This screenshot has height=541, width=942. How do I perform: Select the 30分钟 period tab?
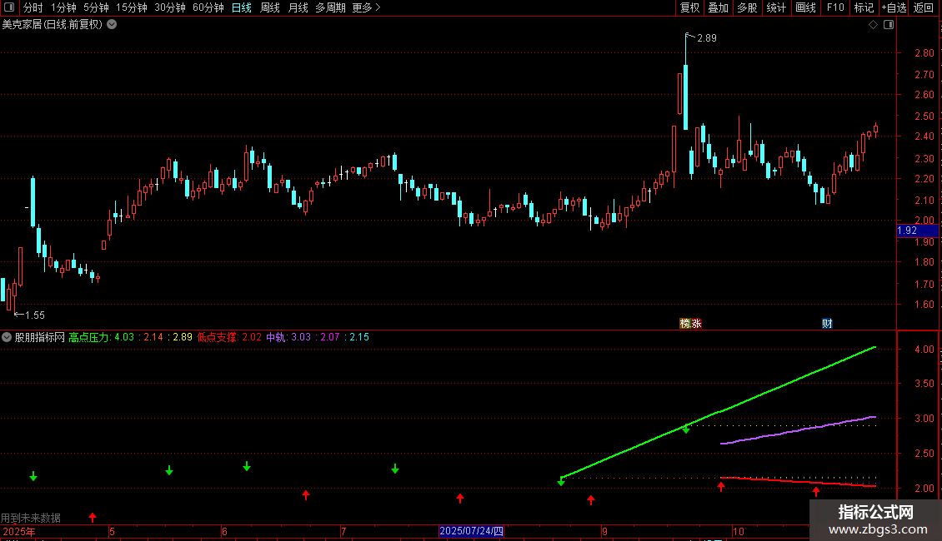(x=170, y=7)
